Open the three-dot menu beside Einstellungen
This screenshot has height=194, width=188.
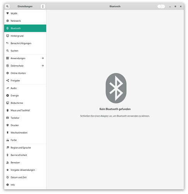point(43,6)
